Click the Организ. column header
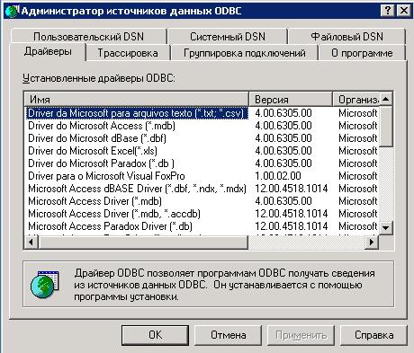This screenshot has width=414, height=353. pos(355,99)
